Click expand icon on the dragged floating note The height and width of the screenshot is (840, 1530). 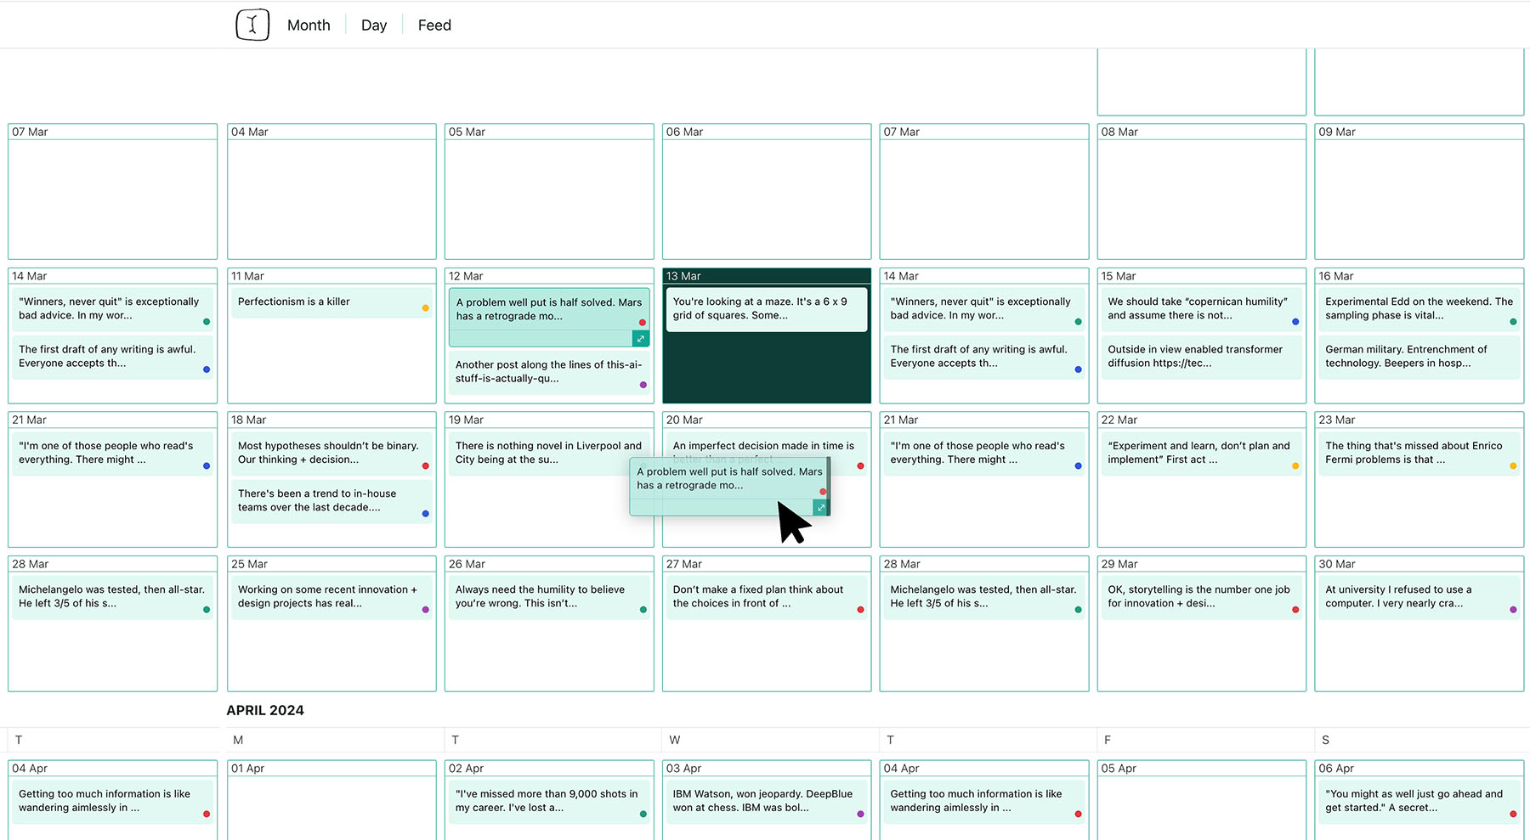[820, 508]
